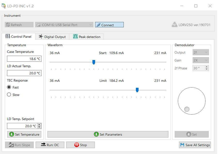Click the Run: Slope button

[x=19, y=145]
